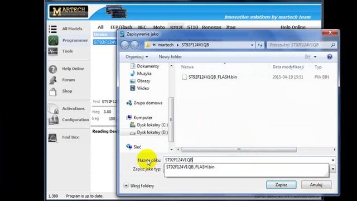
Task: Sort by the Nazwa column header
Action: (187, 67)
